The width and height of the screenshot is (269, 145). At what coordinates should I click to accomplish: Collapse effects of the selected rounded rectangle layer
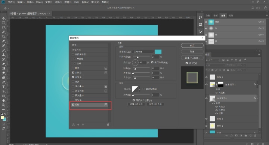257,98
